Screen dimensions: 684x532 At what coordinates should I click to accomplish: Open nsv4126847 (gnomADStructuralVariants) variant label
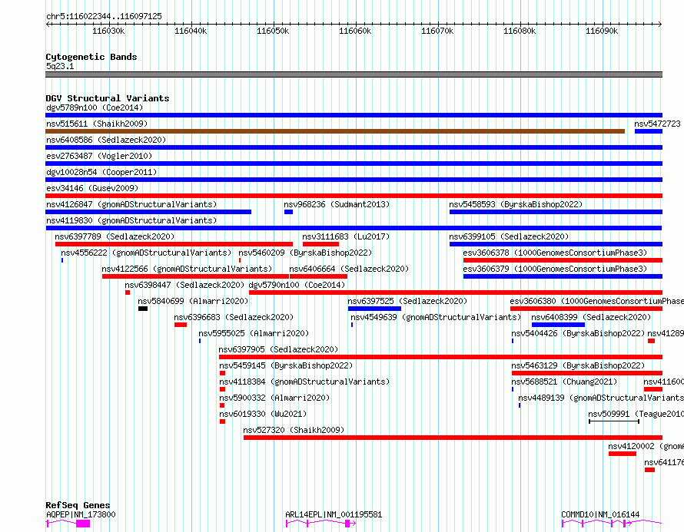pos(131,204)
